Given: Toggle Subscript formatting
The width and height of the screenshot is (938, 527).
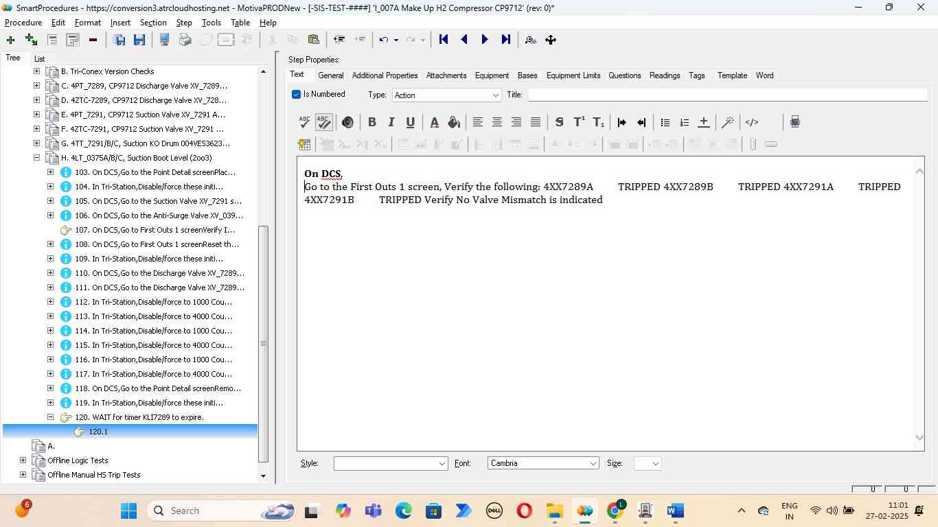Looking at the screenshot, I should (599, 122).
